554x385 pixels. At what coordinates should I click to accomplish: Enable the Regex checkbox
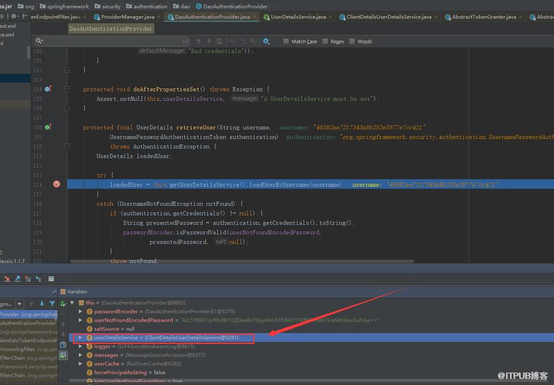[325, 41]
